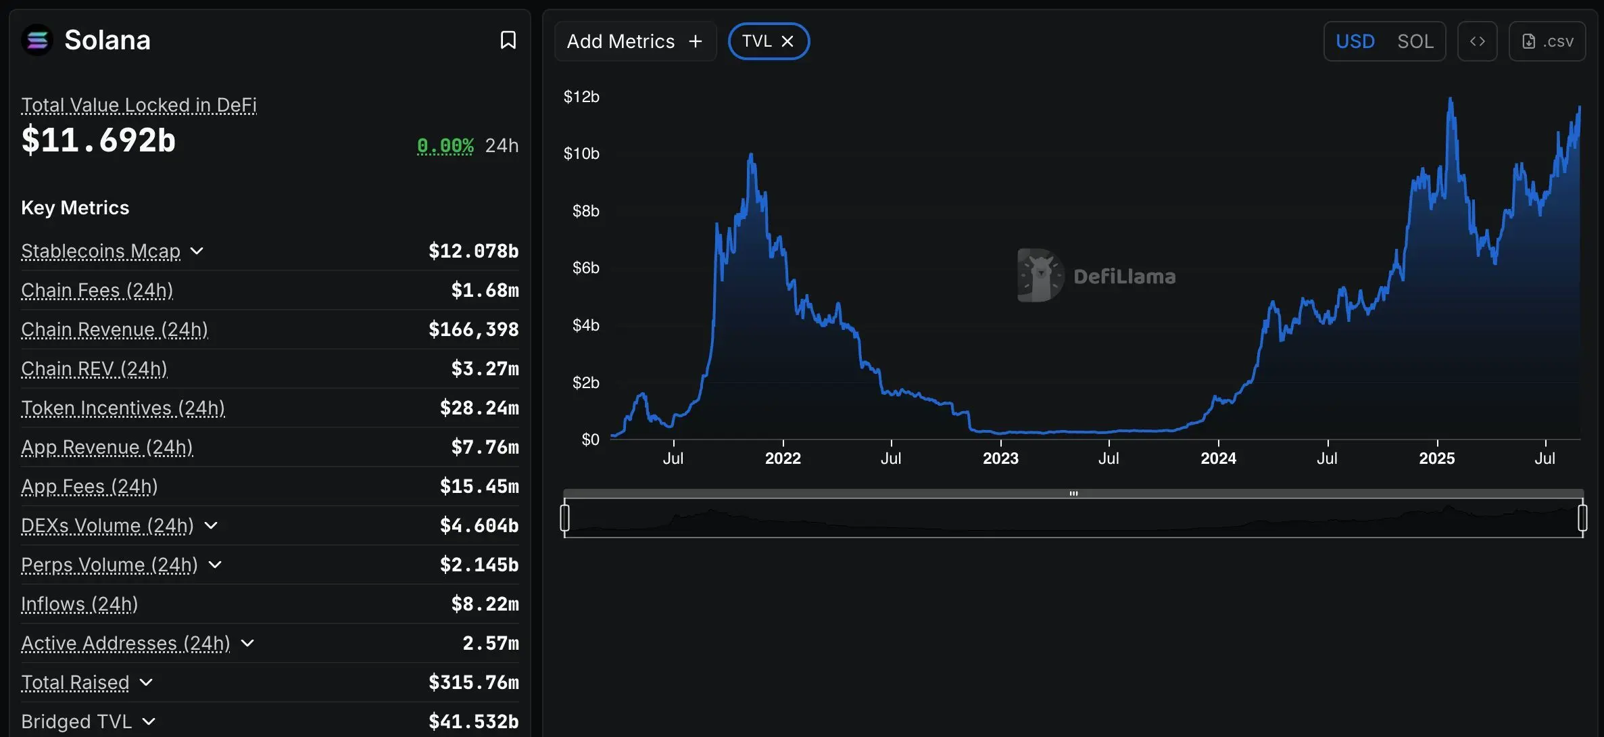This screenshot has height=737, width=1604.
Task: Click the Chain Revenue (24h) label
Action: pyautogui.click(x=114, y=329)
